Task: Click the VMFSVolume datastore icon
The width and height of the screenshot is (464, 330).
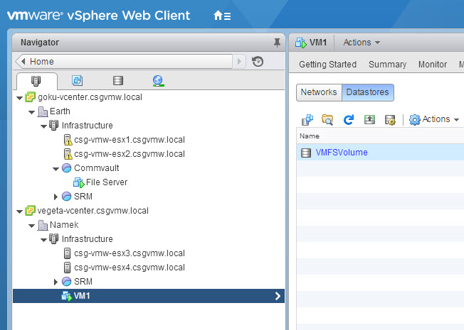Action: pos(306,153)
